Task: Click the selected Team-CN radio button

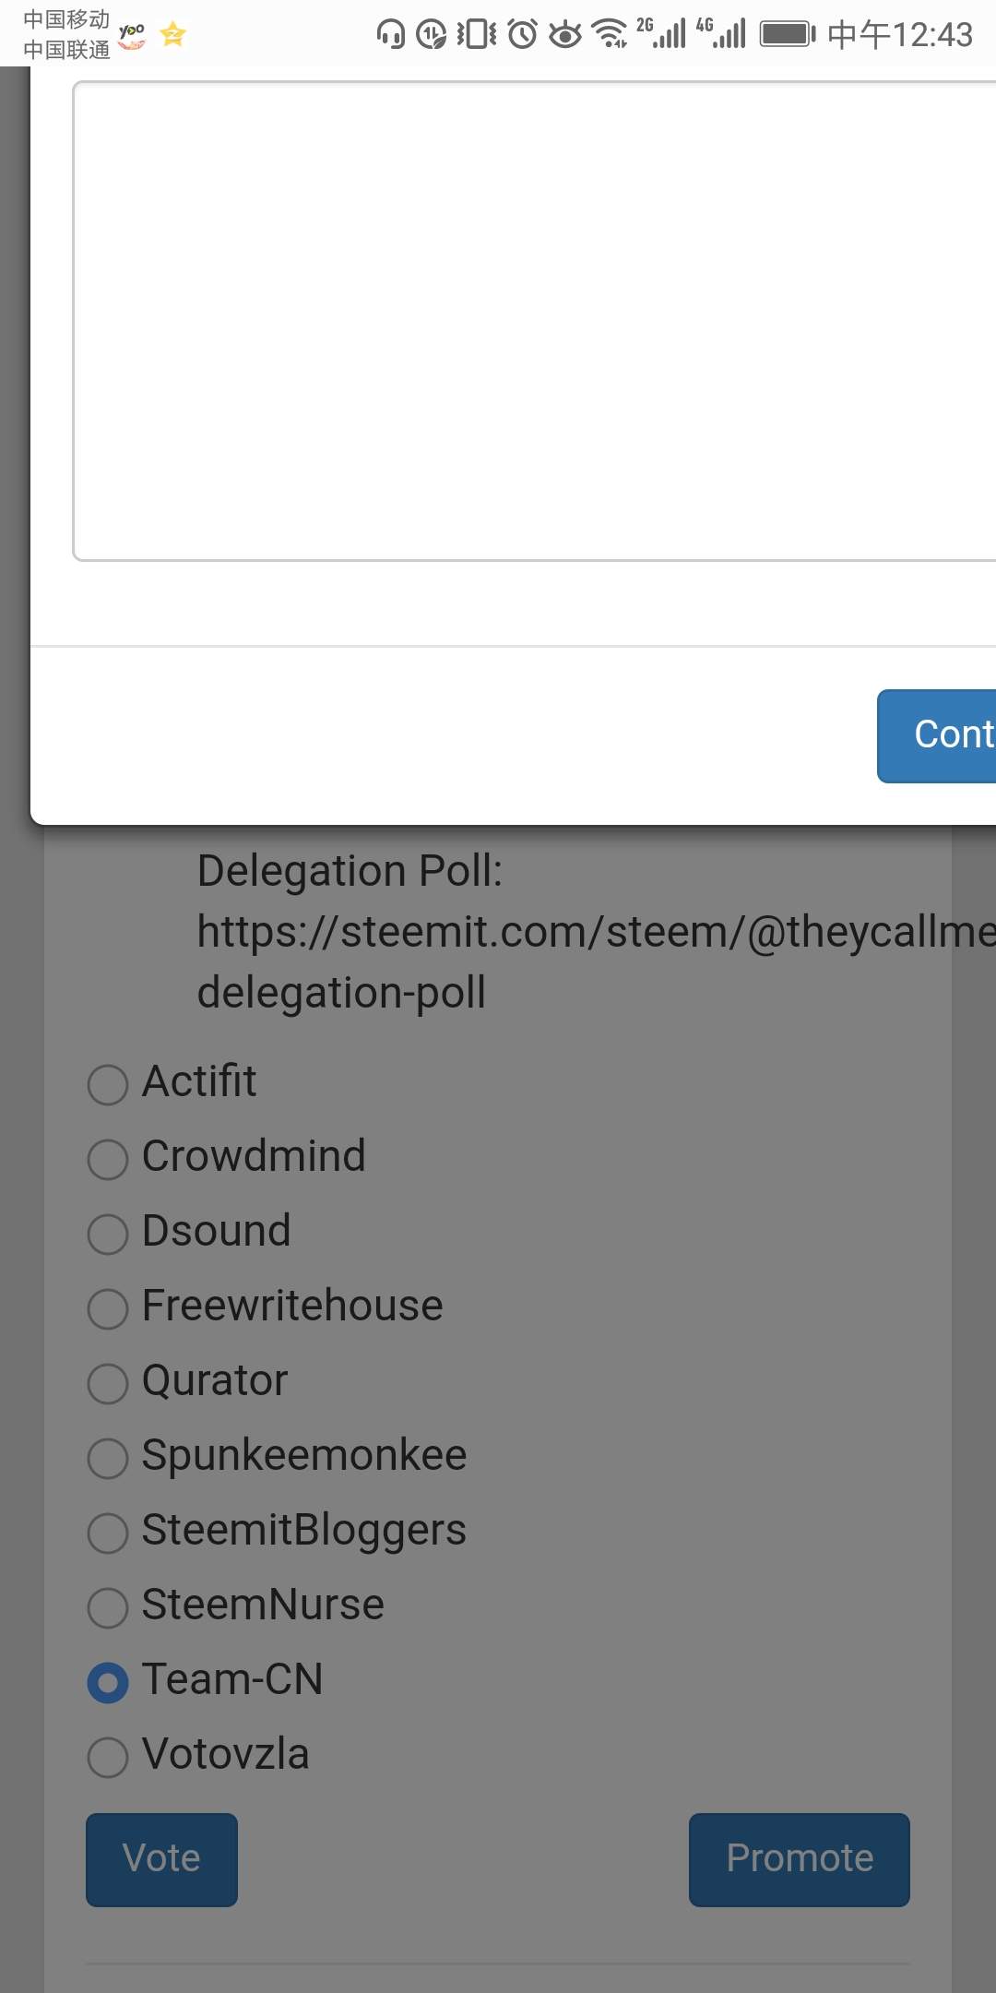Action: 108,1682
